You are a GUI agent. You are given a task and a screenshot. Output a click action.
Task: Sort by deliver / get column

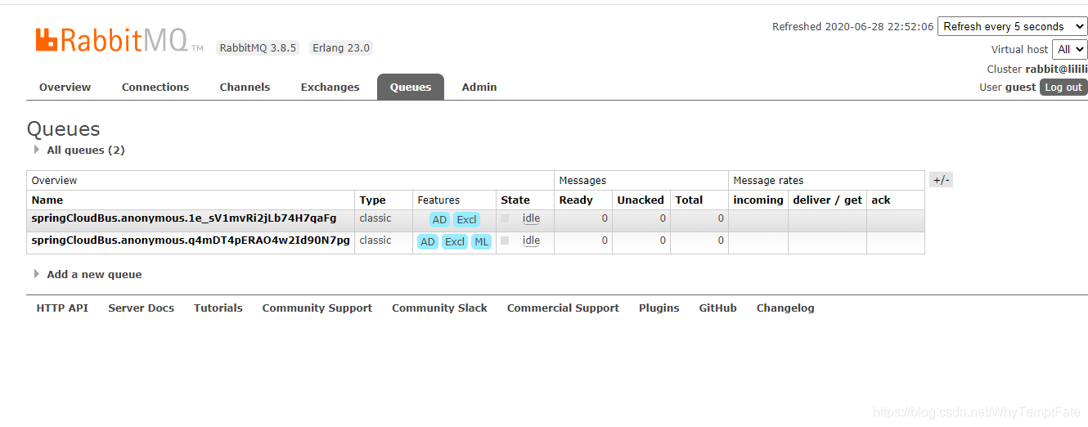(x=828, y=200)
